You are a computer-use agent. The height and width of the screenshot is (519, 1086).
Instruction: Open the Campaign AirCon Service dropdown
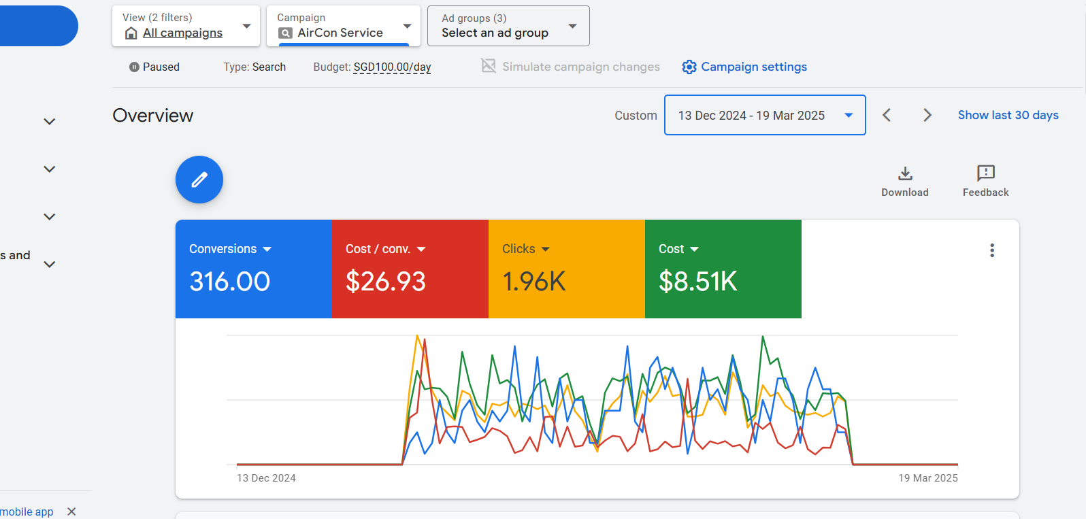pyautogui.click(x=344, y=26)
